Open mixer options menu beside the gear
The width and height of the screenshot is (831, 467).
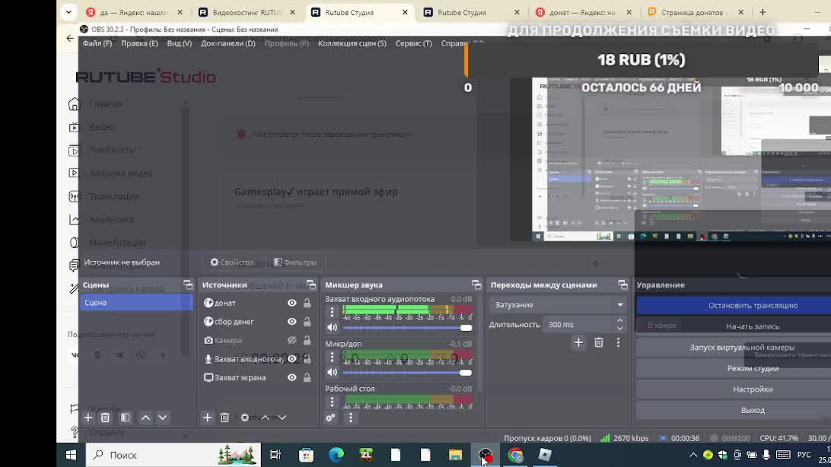[350, 418]
